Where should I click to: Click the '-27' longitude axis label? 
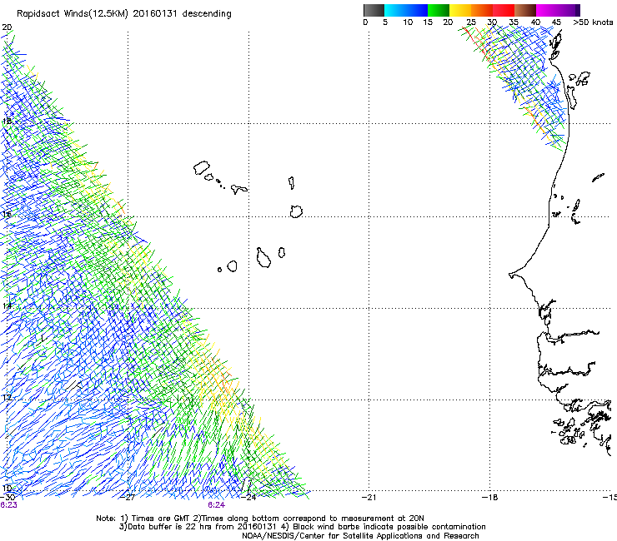128,498
